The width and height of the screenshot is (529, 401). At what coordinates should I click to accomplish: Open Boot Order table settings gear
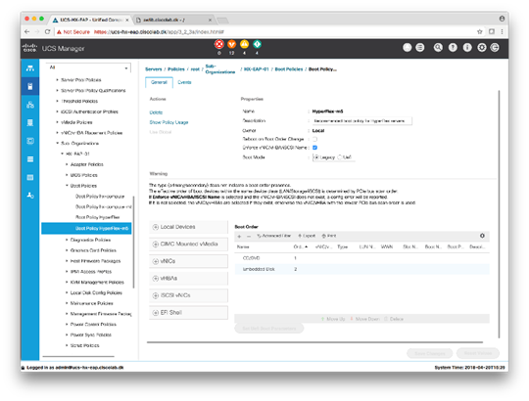pyautogui.click(x=482, y=236)
